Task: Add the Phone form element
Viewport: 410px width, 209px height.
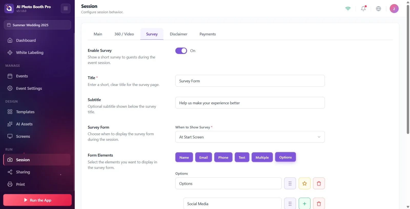Action: [223, 157]
